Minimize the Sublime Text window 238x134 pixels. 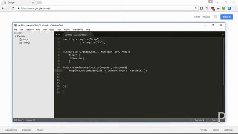tap(205, 25)
